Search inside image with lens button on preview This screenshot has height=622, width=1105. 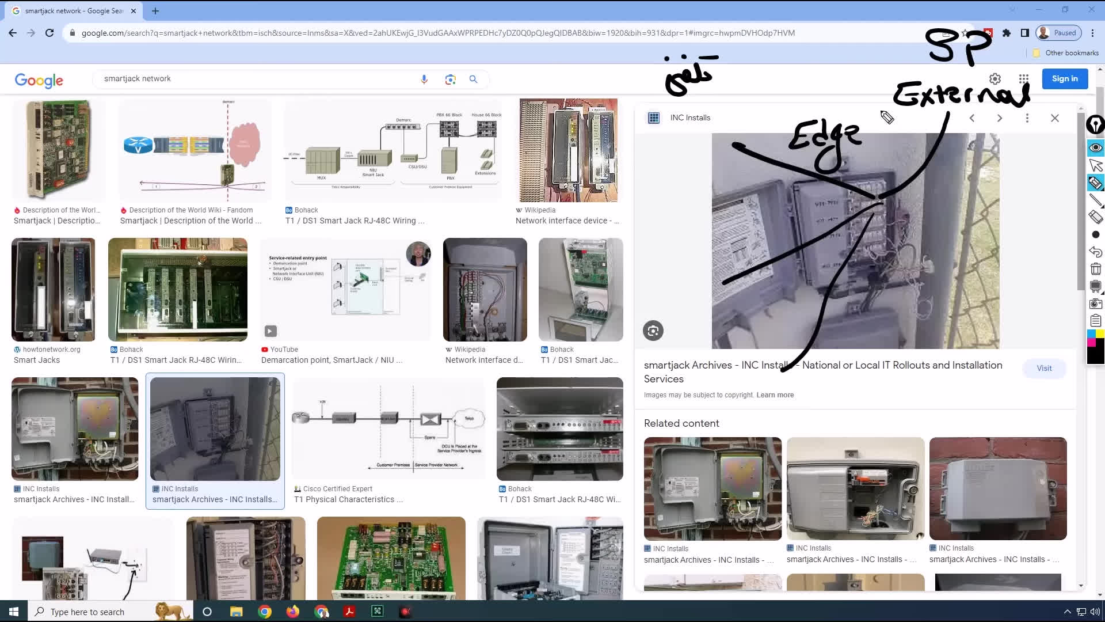(653, 331)
